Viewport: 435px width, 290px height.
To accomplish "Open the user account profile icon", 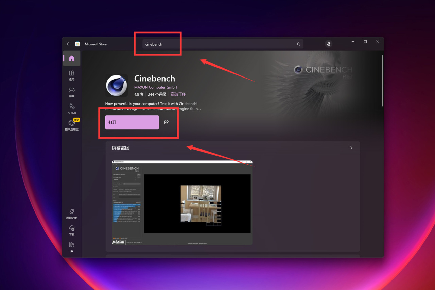I will tap(329, 44).
